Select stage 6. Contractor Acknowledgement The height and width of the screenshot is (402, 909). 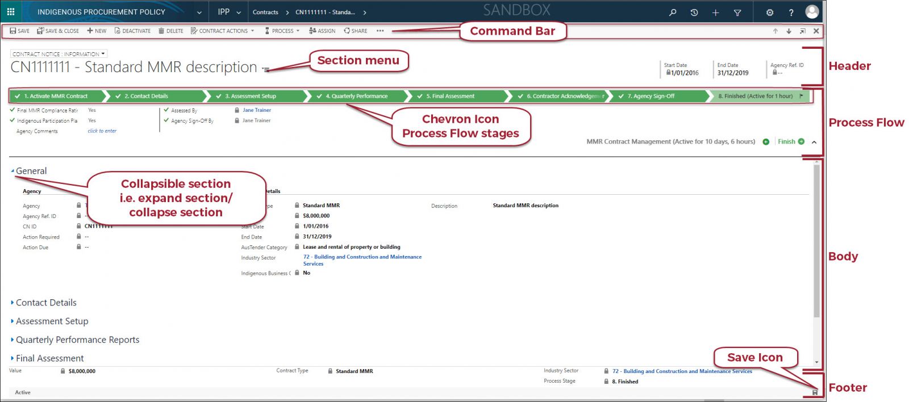tap(558, 96)
